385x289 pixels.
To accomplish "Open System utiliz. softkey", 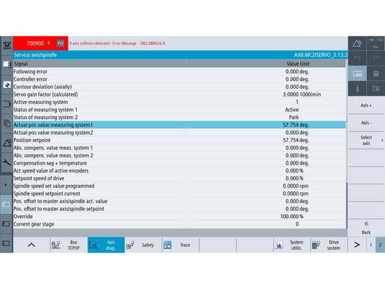I will [292, 245].
